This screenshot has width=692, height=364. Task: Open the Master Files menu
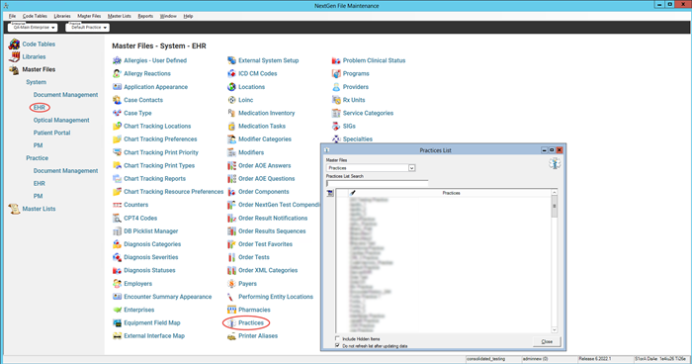coord(89,16)
